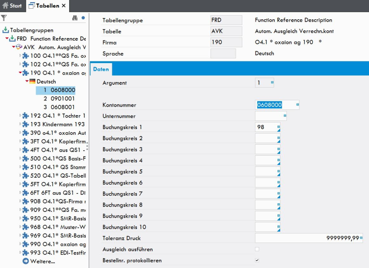Close the Tabellen tab

click(64, 6)
